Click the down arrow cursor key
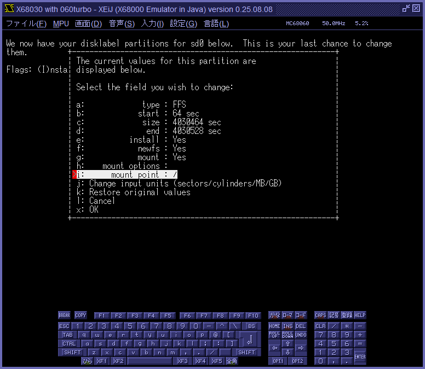The image size is (425, 369). pos(288,352)
